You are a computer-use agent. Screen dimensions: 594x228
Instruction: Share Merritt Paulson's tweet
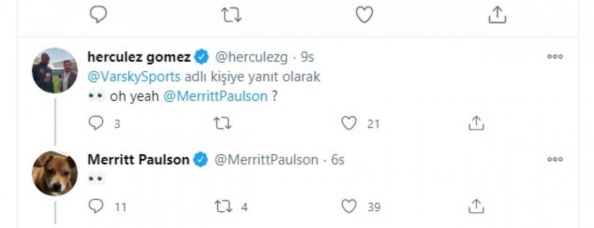coord(476,206)
